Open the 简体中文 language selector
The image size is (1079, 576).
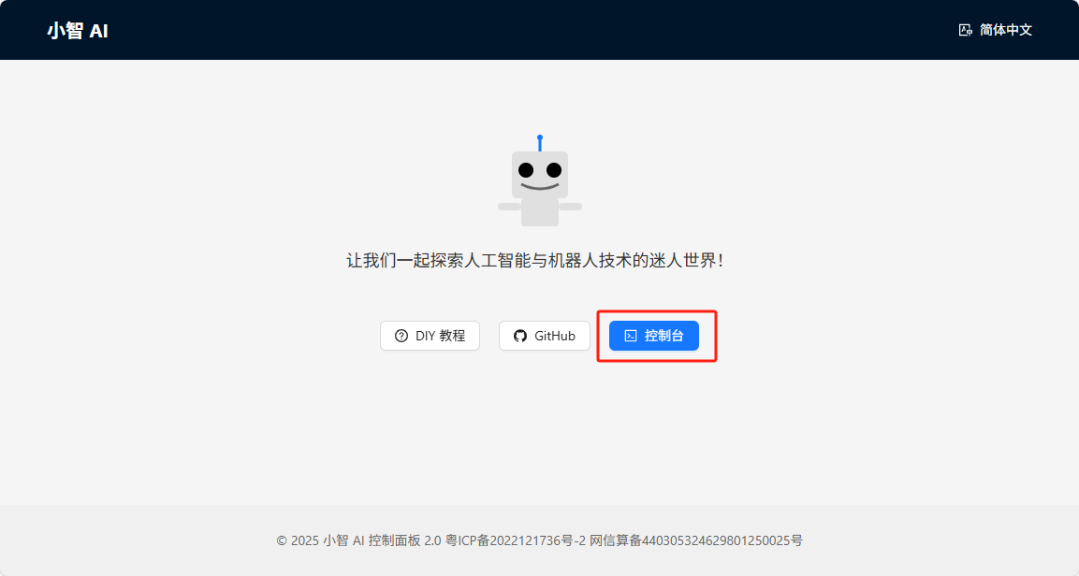[x=996, y=30]
